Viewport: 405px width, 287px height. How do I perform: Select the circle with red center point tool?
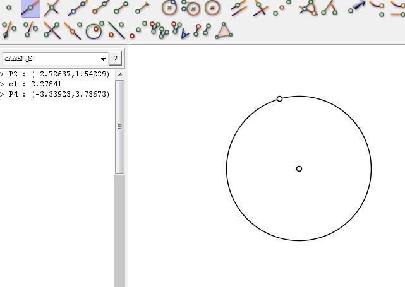(95, 30)
